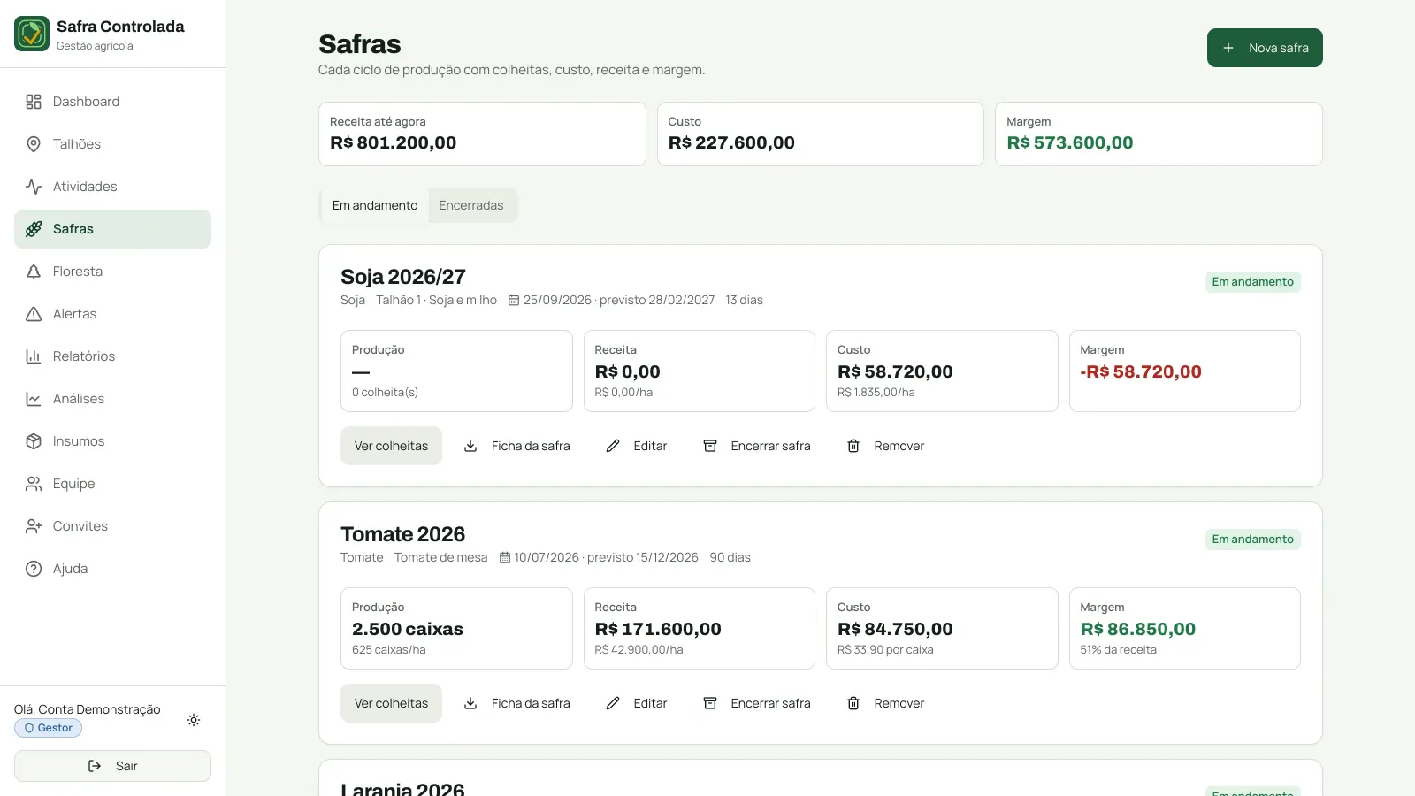Click Soja margin -R$ 58.720,00
Screen dimensions: 1415x796
[1141, 371]
